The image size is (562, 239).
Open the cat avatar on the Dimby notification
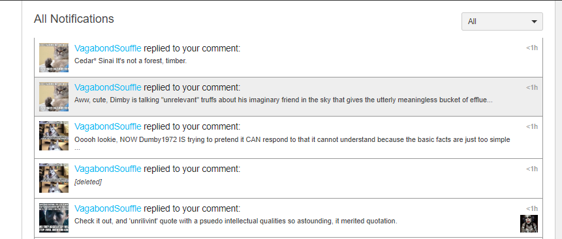point(54,97)
